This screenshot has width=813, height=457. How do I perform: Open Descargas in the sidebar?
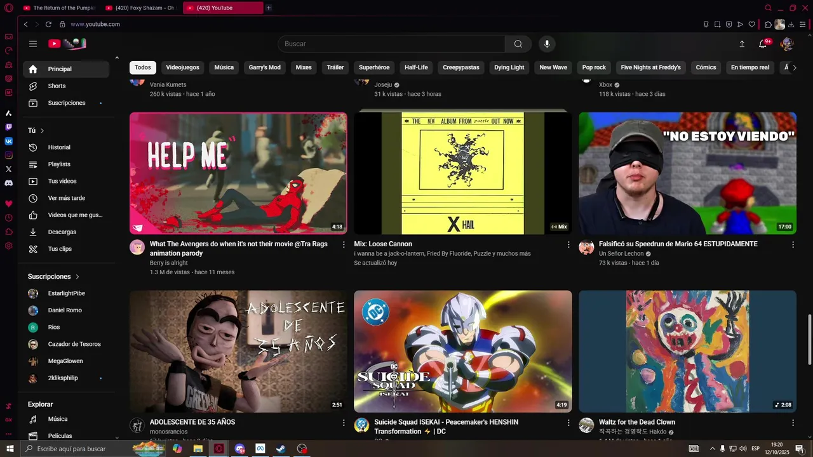pyautogui.click(x=66, y=232)
